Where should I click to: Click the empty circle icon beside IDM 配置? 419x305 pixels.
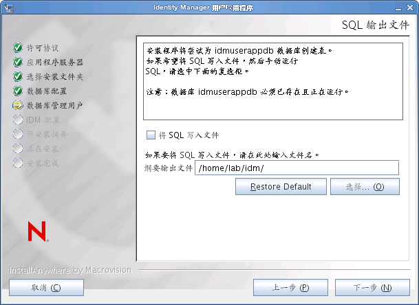tap(18, 120)
